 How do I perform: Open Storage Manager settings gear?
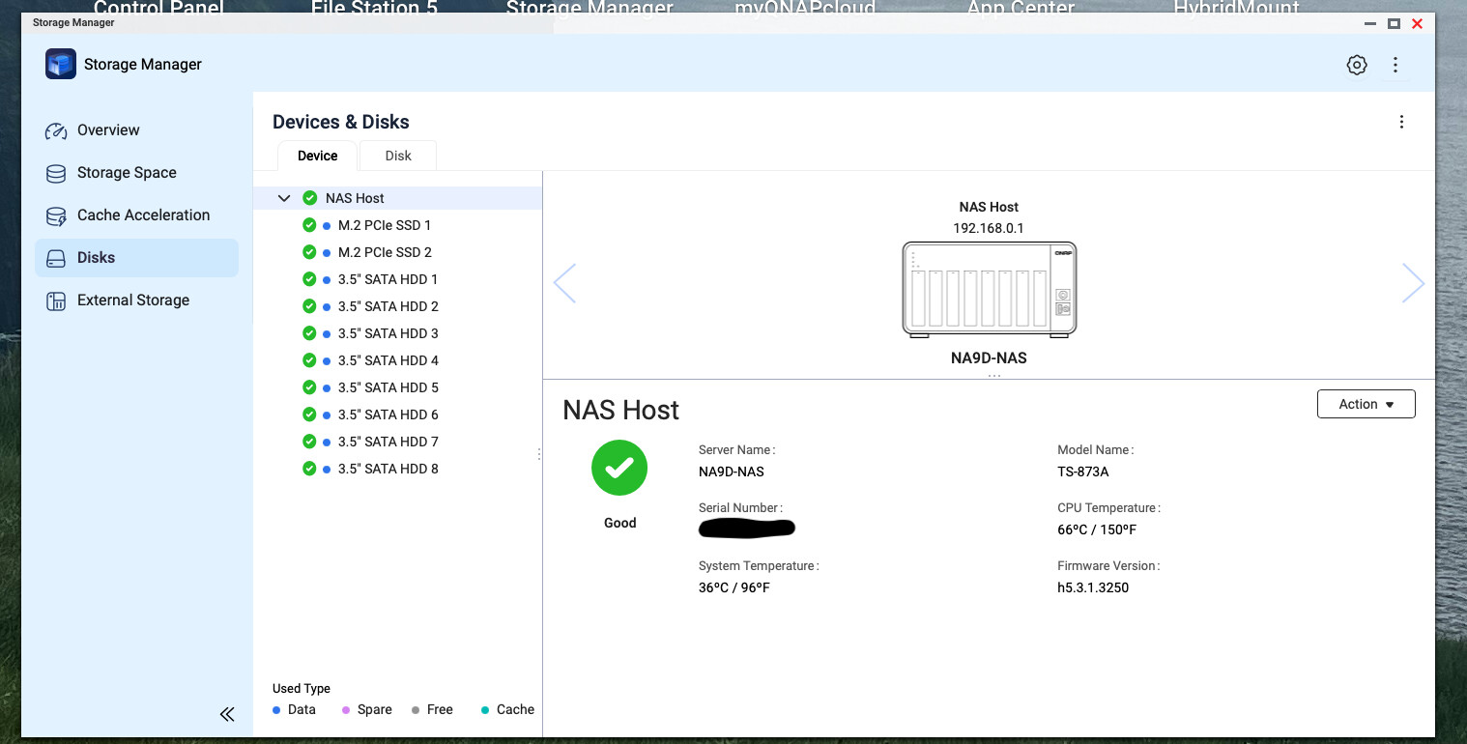pyautogui.click(x=1357, y=65)
